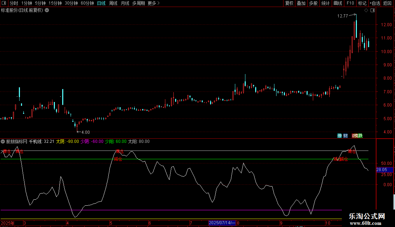Viewport: 395px width, 227px height.
Task: Click the diamond icon above the chart
Action: 366,10
